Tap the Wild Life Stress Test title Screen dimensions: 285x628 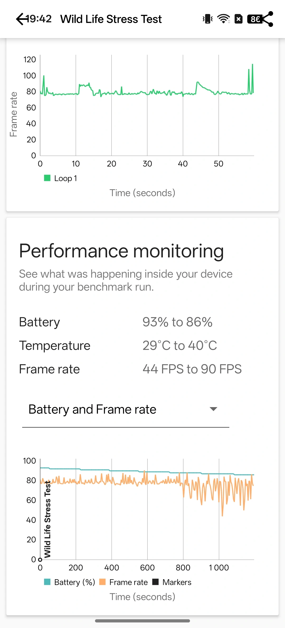(x=111, y=19)
